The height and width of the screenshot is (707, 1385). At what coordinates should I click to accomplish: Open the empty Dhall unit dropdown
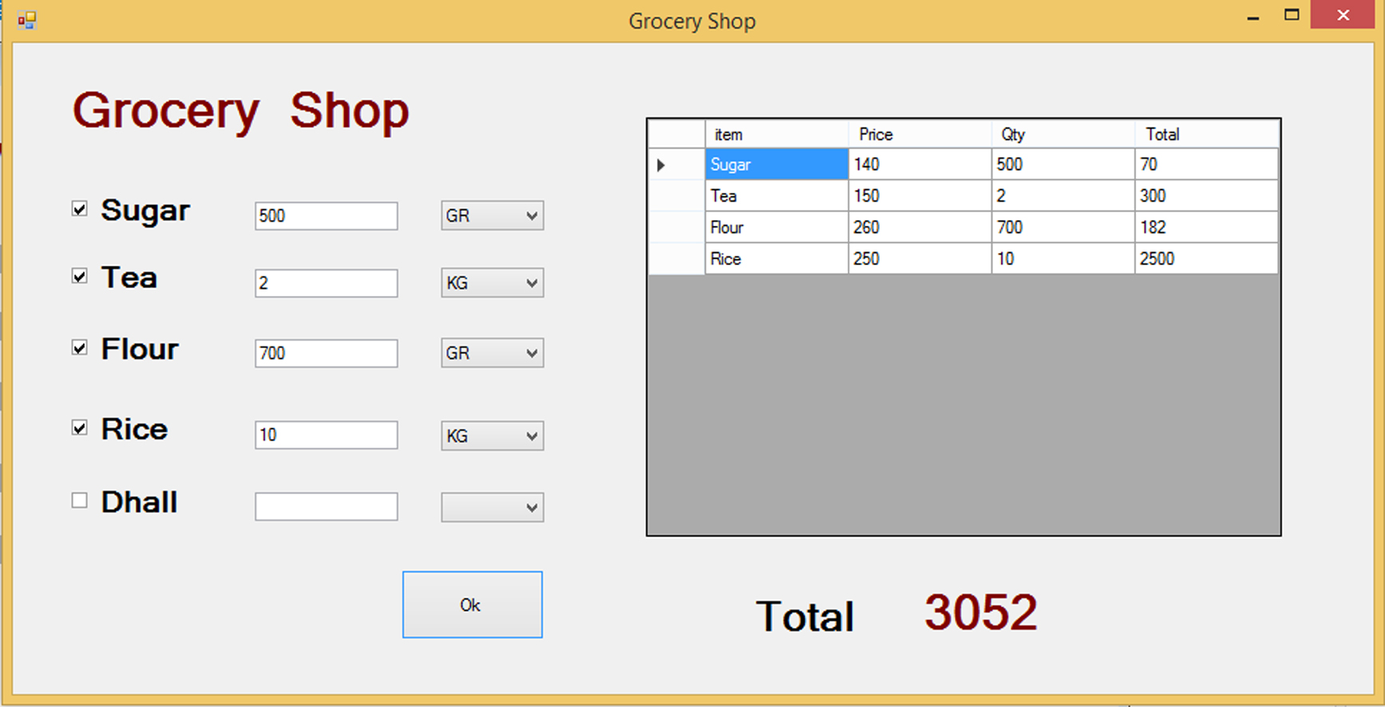pos(493,507)
